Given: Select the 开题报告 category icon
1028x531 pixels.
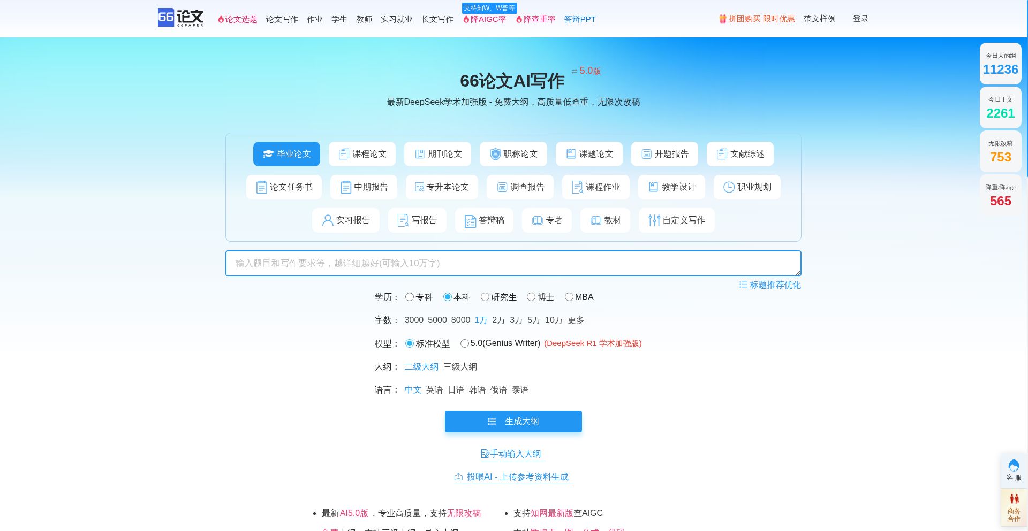Looking at the screenshot, I should 646,154.
